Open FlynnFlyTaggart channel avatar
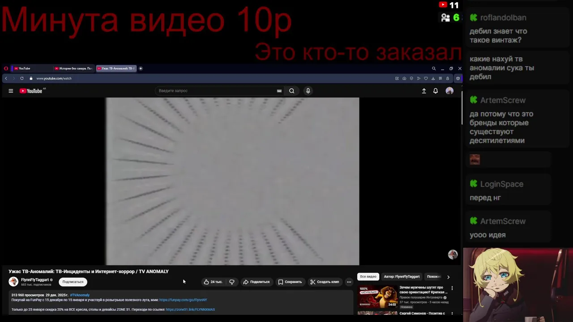This screenshot has height=322, width=573. 13,281
